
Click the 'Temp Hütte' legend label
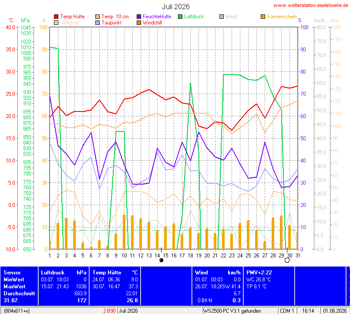click(x=72, y=17)
